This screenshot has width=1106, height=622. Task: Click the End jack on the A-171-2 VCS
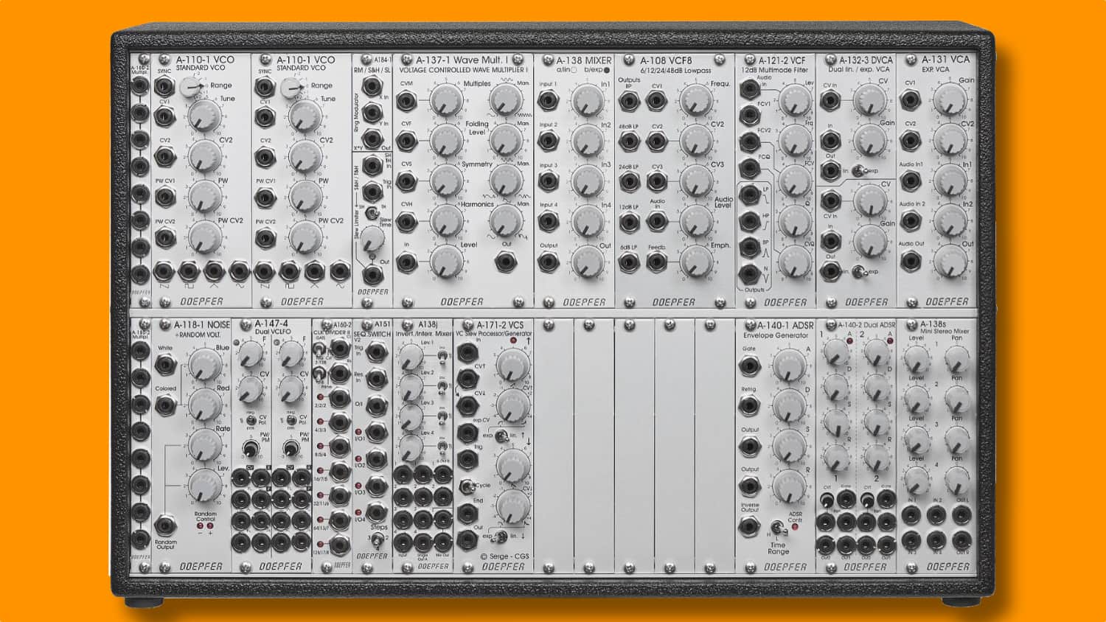tap(466, 513)
